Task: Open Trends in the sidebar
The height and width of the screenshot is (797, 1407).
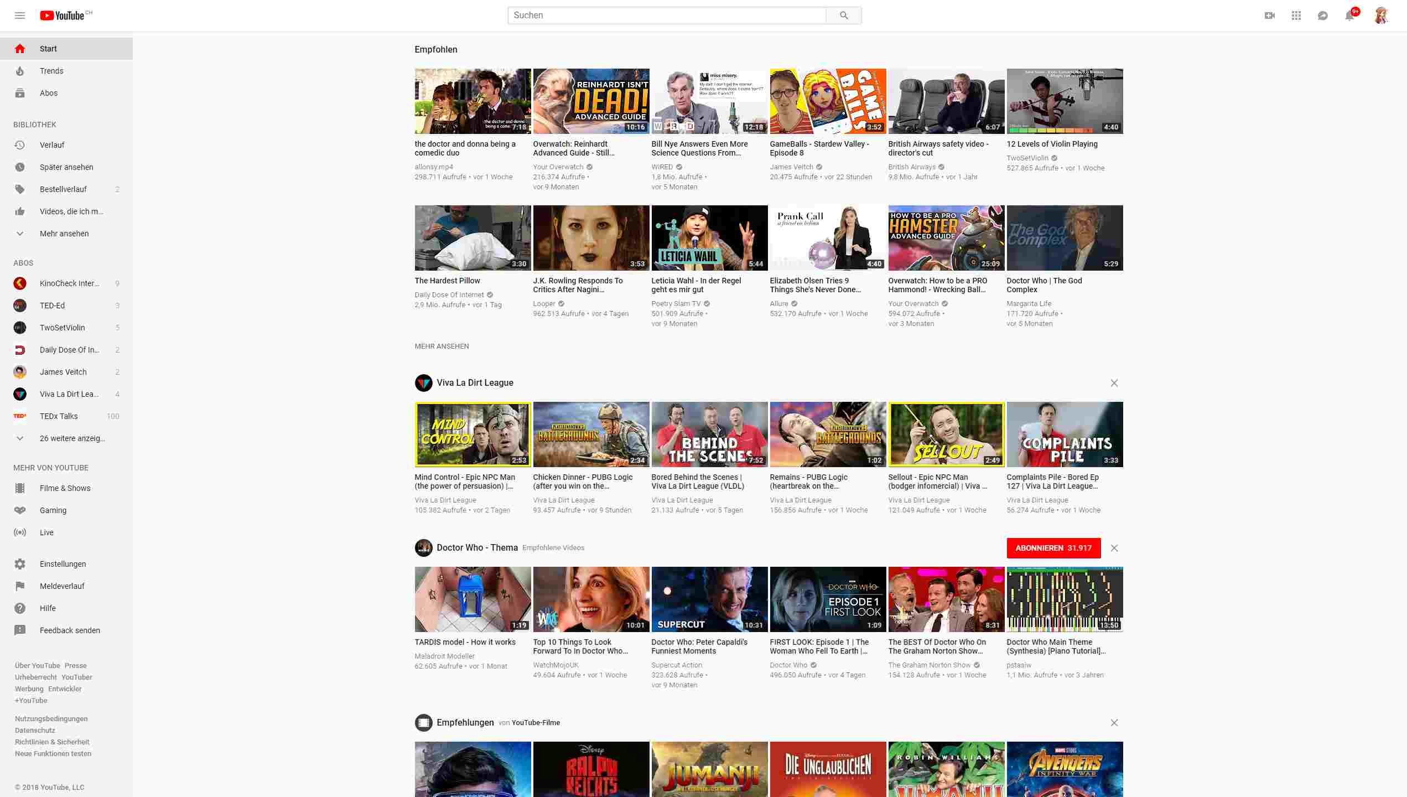Action: (66, 71)
